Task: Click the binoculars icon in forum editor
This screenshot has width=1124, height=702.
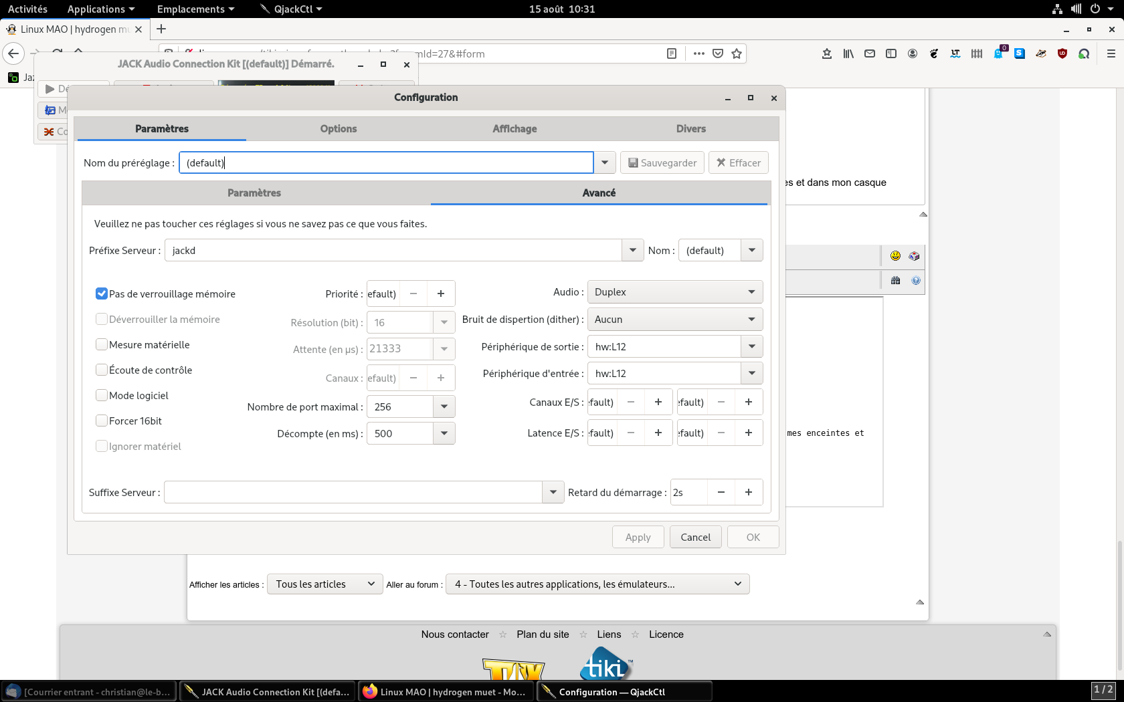Action: tap(895, 281)
